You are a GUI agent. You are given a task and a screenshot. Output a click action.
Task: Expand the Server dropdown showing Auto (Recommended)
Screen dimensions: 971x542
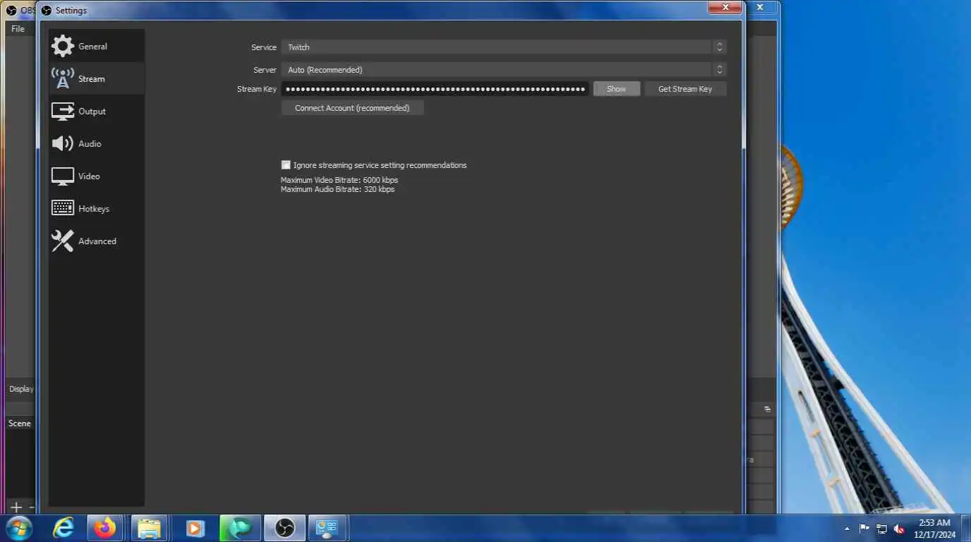point(504,70)
